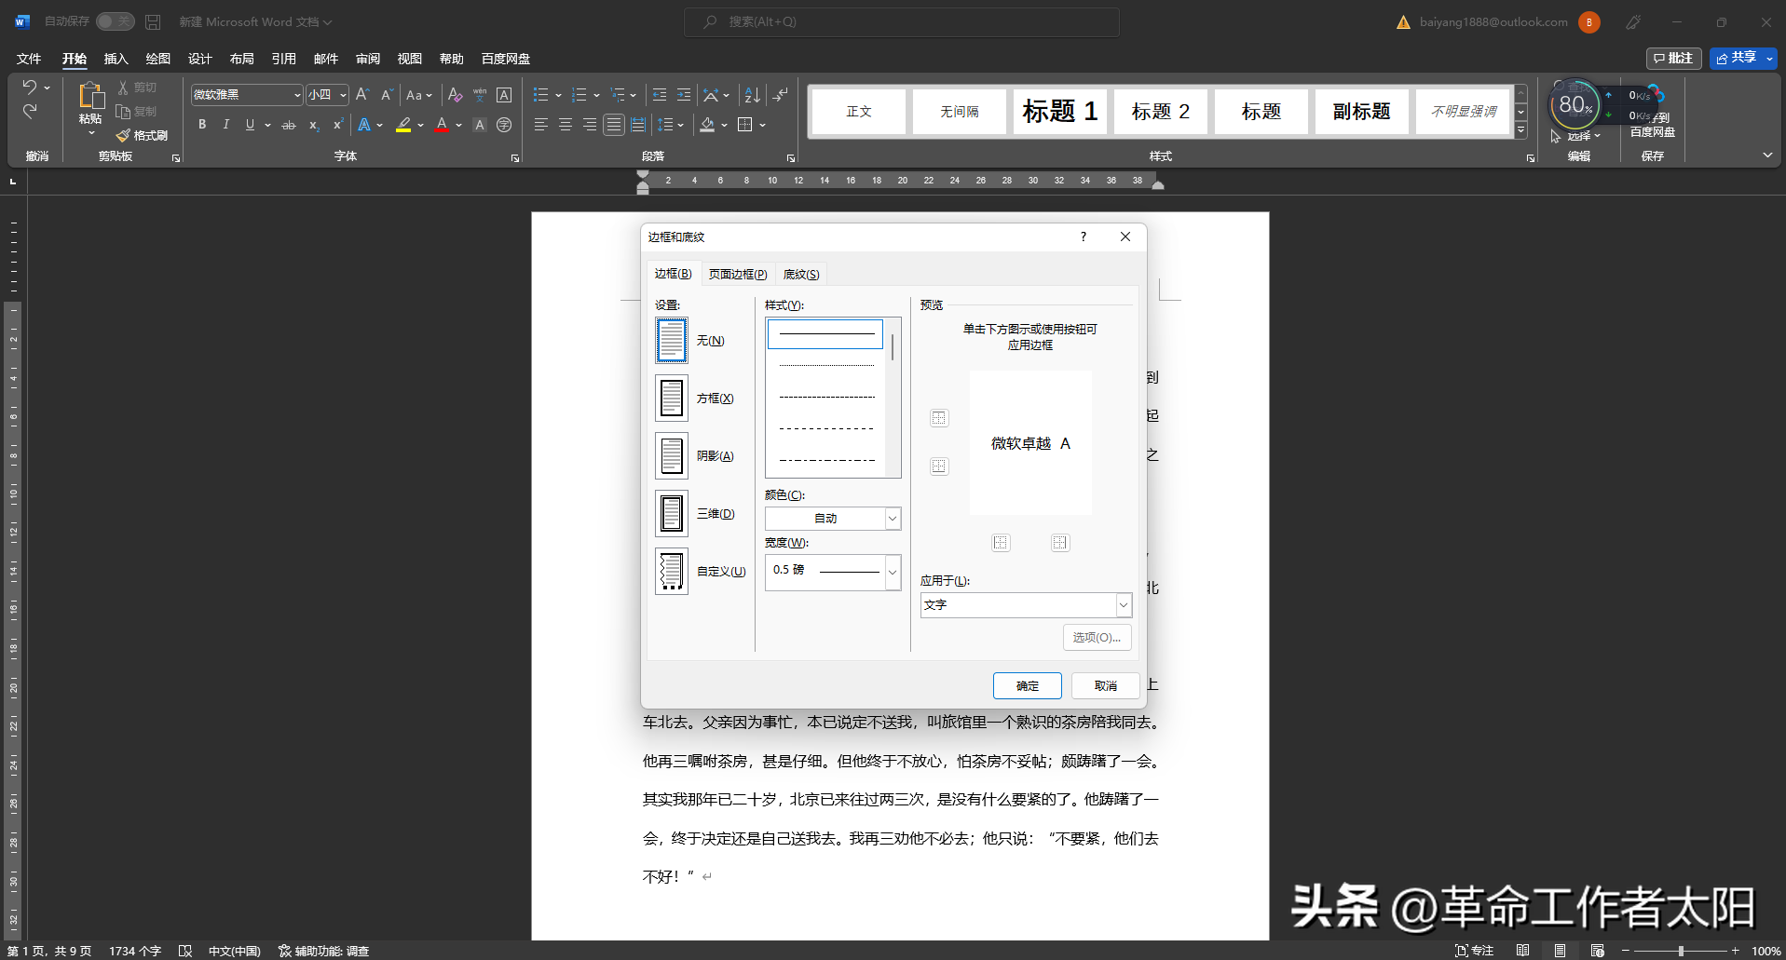Click the Format Painter (格式刷) icon
This screenshot has height=960, width=1786.
coord(123,136)
